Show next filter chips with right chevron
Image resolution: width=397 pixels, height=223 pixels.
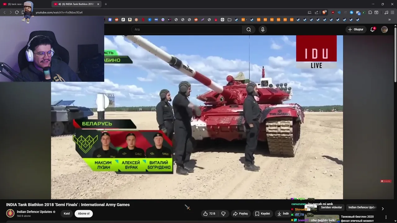[x=382, y=208]
